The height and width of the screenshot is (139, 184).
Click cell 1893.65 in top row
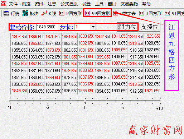click(86, 36)
